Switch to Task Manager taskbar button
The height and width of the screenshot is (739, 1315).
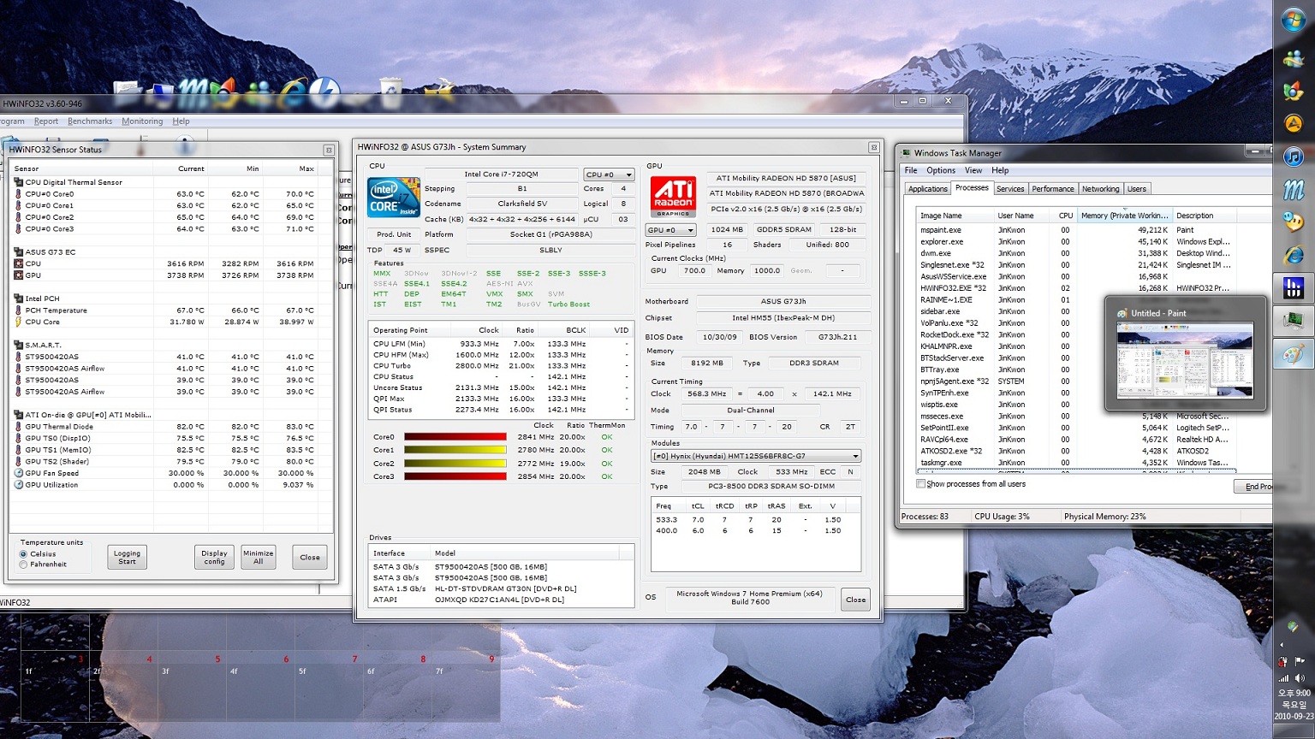[x=1294, y=321]
